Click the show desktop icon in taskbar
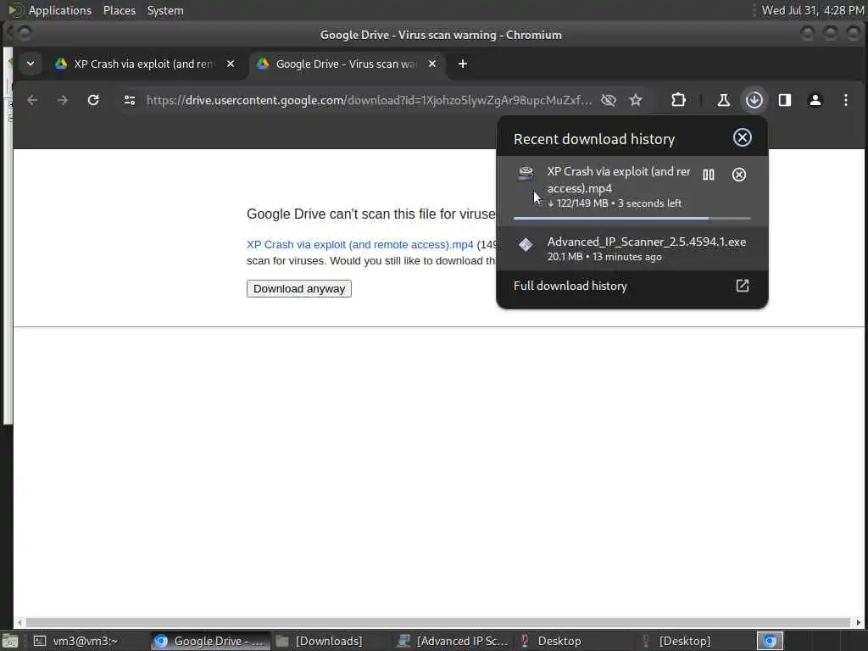868x651 pixels. click(10, 642)
